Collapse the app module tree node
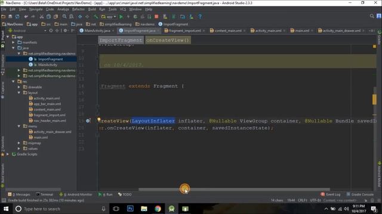 [x=8, y=37]
